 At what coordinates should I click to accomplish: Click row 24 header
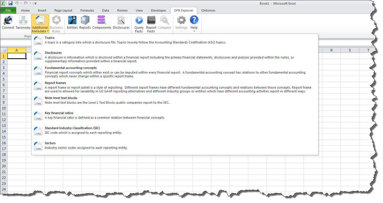(x=4, y=189)
